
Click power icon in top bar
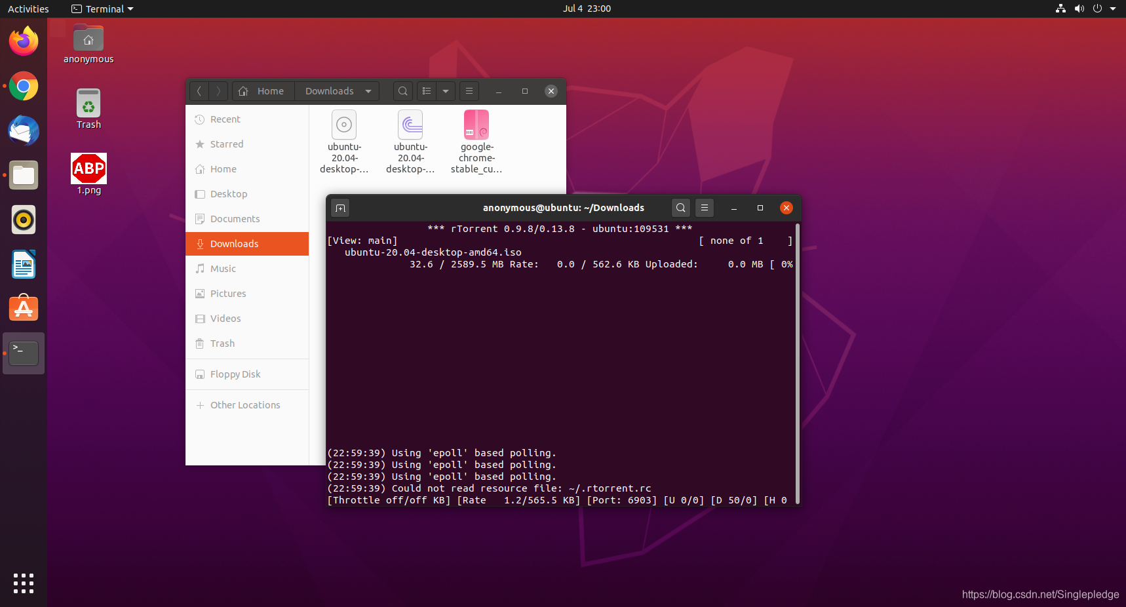(x=1097, y=9)
